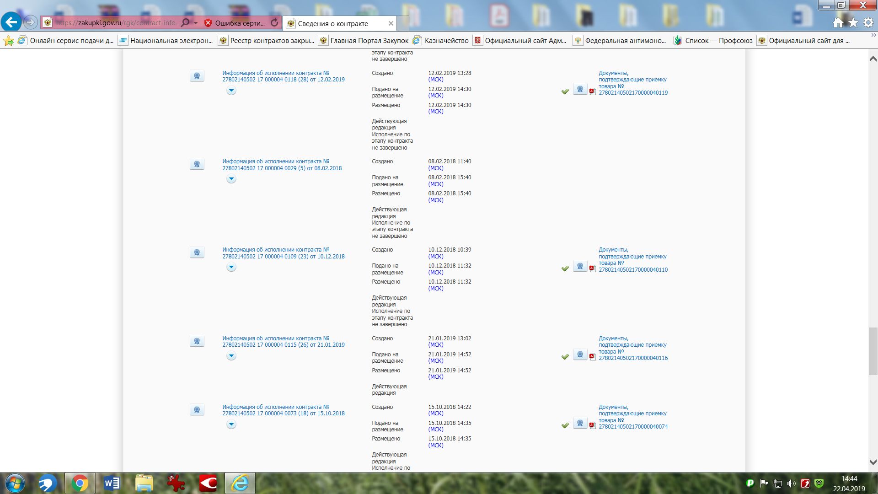The height and width of the screenshot is (494, 878).
Task: Open Windows Start menu
Action: click(14, 483)
